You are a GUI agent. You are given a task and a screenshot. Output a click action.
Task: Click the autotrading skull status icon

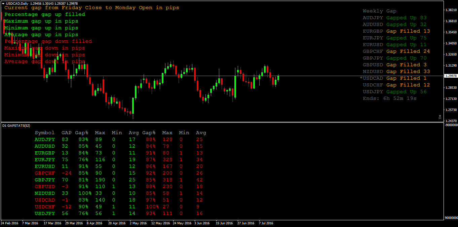pyautogui.click(x=440, y=117)
